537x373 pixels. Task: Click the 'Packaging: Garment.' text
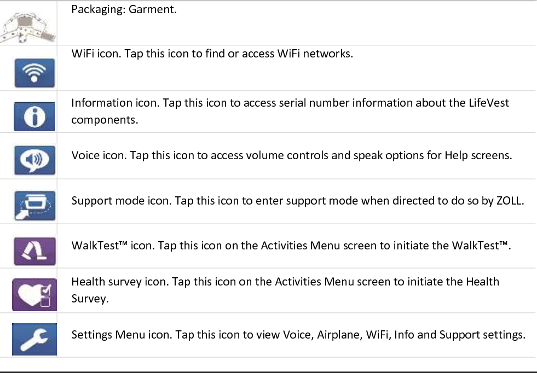(124, 9)
